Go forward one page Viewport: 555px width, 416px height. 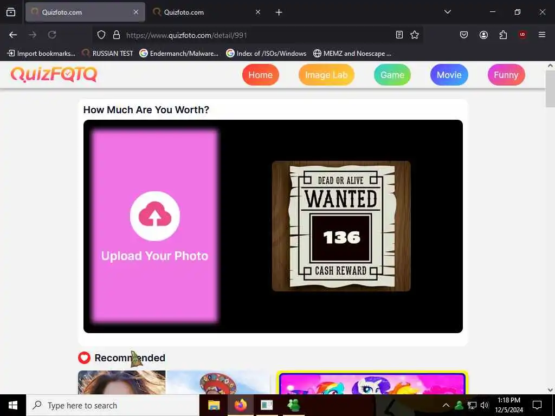(33, 35)
